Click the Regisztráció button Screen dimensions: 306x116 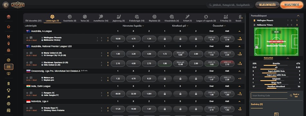(x=292, y=5)
